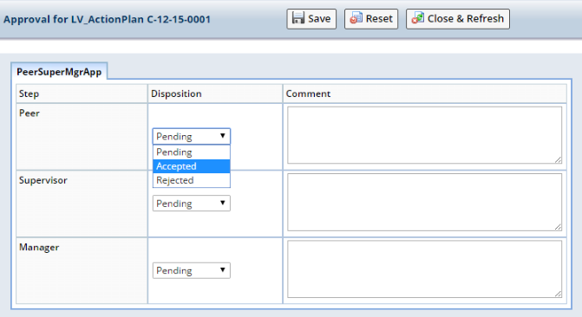Click the Reset document icon
This screenshot has width=582, height=317.
click(356, 18)
